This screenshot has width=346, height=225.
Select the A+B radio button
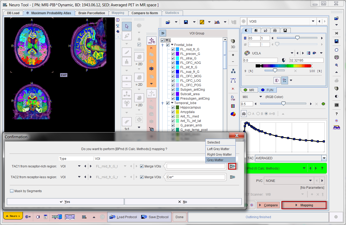tap(266, 114)
